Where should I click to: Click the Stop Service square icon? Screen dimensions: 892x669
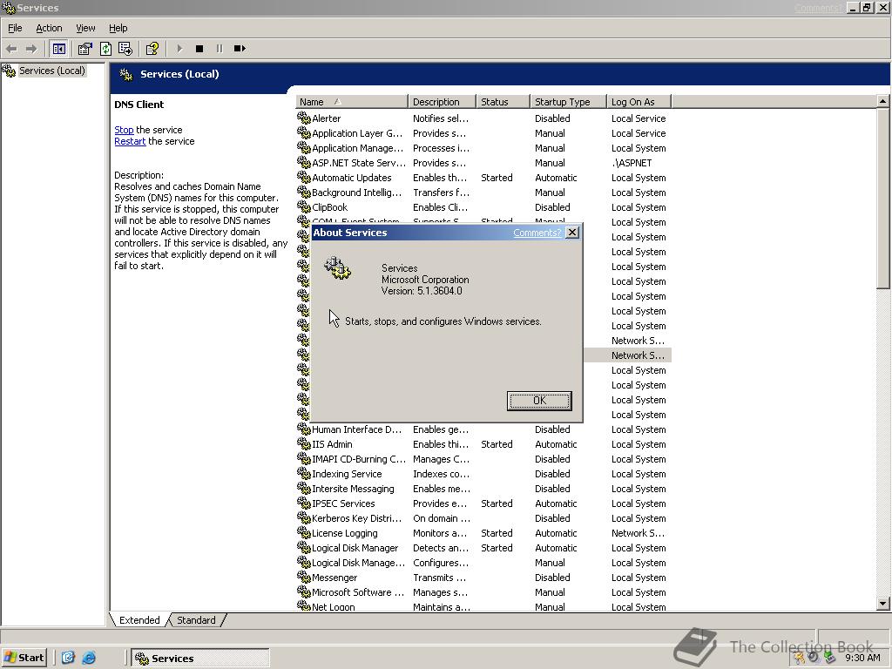coord(199,49)
